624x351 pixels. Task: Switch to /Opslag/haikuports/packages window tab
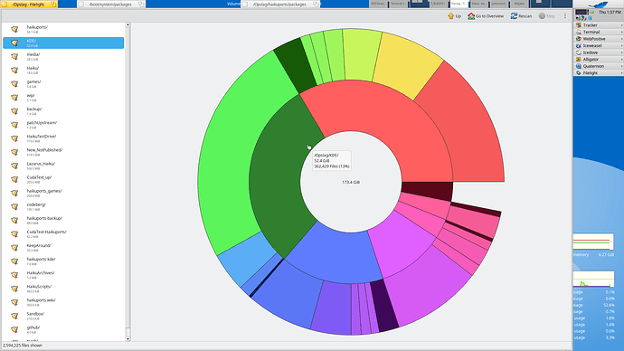click(280, 5)
